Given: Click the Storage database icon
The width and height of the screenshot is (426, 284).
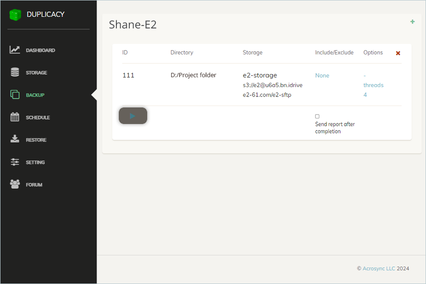Looking at the screenshot, I should (15, 72).
